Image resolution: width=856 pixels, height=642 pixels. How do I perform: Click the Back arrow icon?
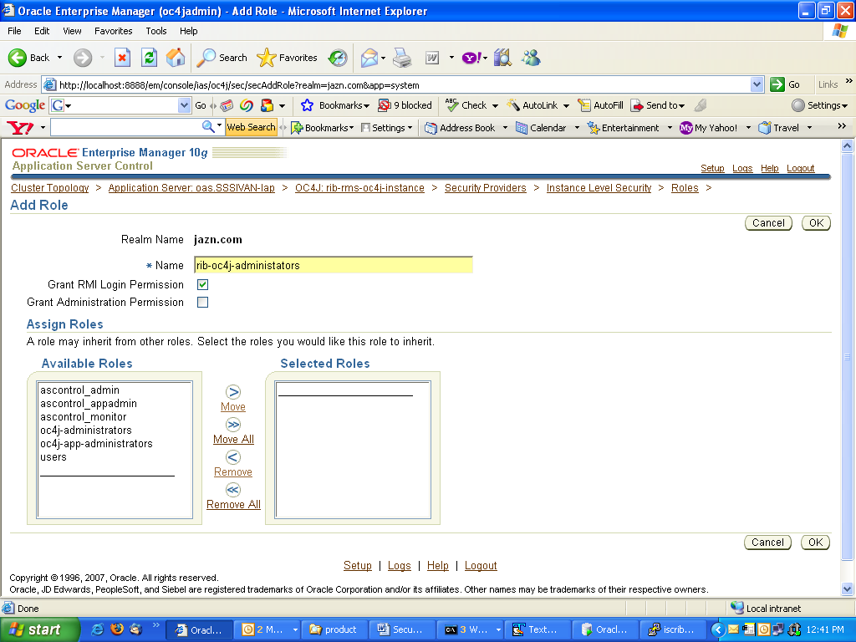(x=18, y=58)
